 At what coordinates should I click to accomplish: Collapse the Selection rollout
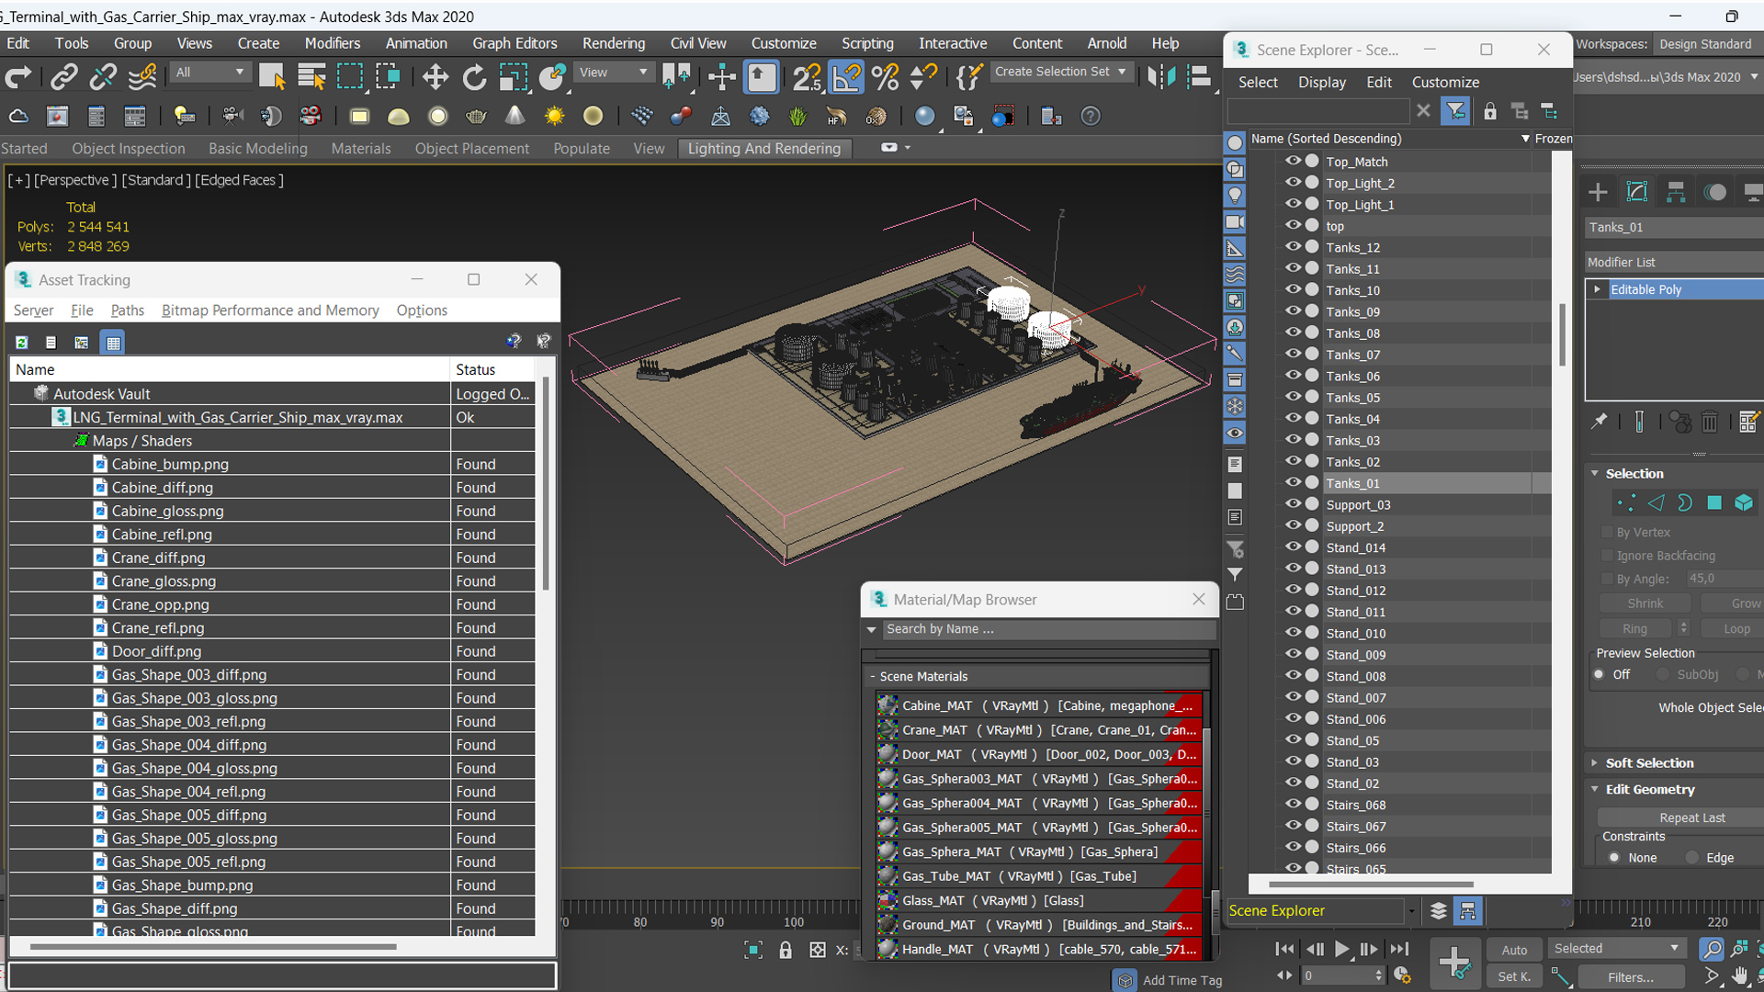tap(1634, 473)
